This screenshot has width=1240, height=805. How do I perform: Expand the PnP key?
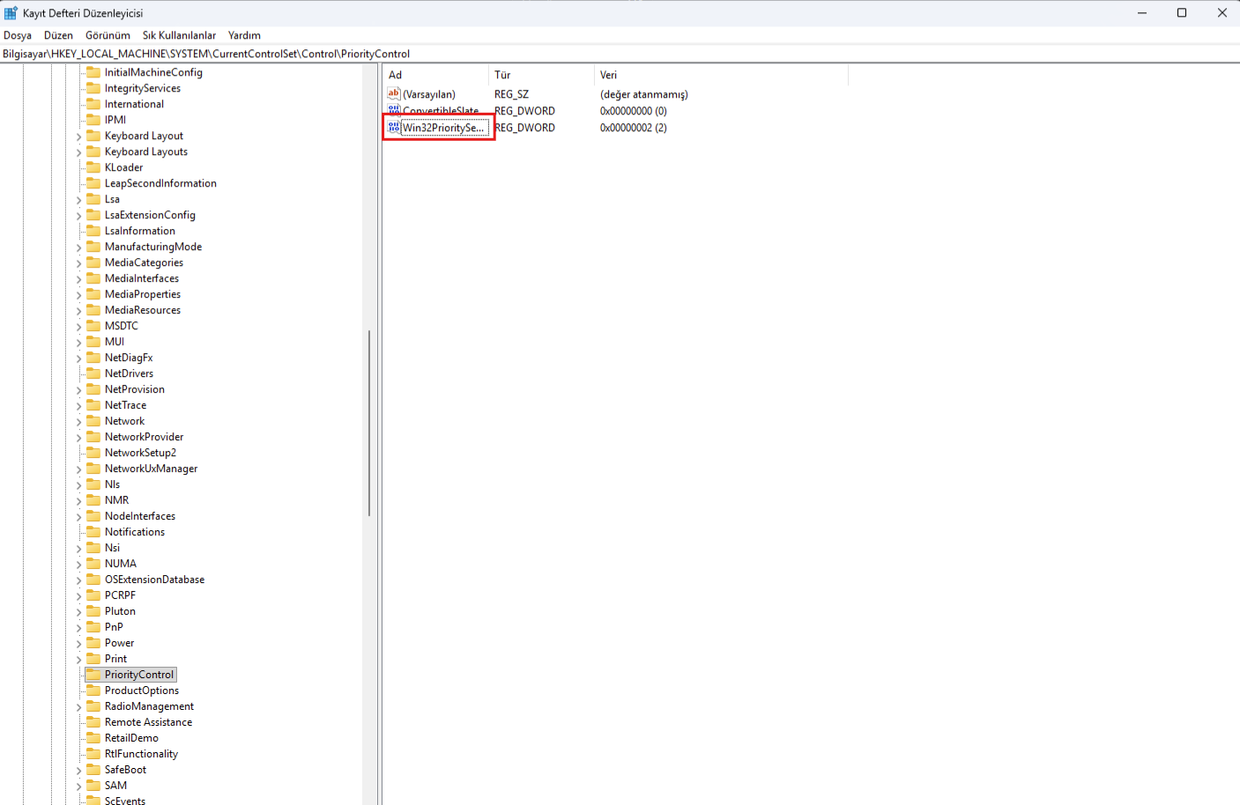(78, 628)
